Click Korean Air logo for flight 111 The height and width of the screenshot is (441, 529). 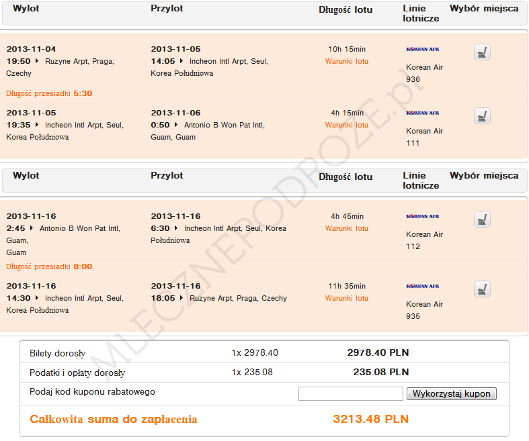423,113
